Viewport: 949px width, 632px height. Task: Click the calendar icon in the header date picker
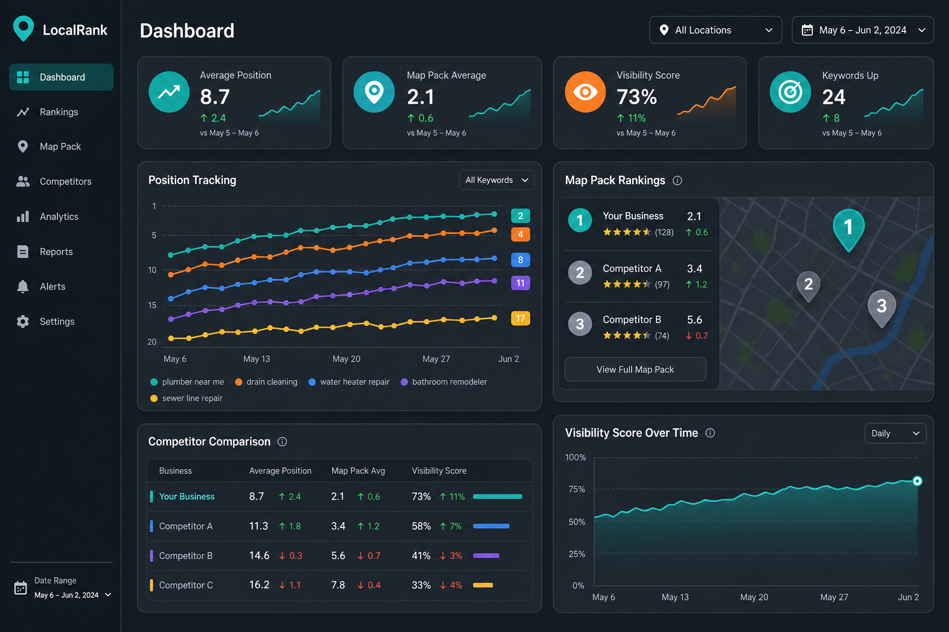[x=807, y=30]
